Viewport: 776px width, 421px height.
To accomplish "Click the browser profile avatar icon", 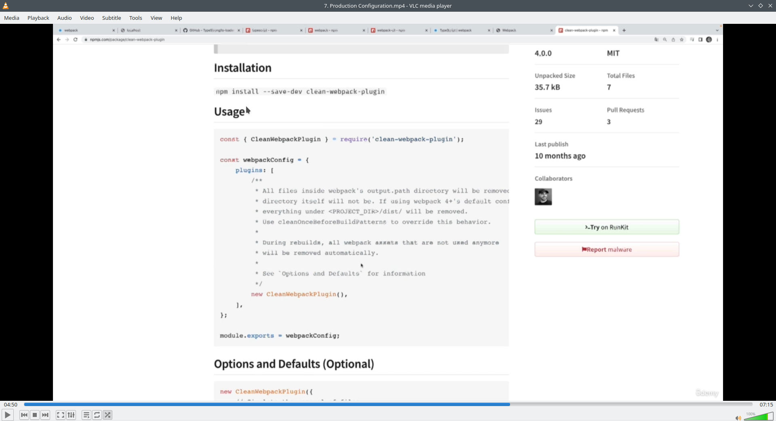I will pyautogui.click(x=709, y=40).
